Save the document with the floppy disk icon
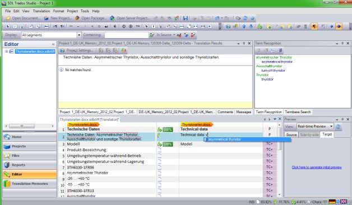352x205 pixels. point(186,18)
